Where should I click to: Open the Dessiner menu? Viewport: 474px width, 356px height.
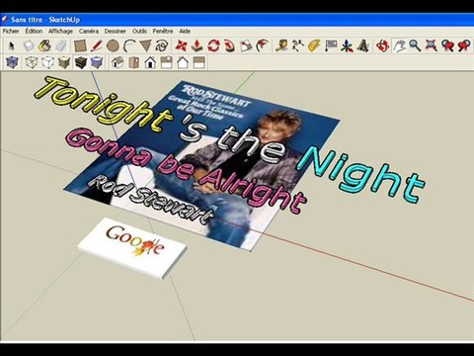point(116,31)
